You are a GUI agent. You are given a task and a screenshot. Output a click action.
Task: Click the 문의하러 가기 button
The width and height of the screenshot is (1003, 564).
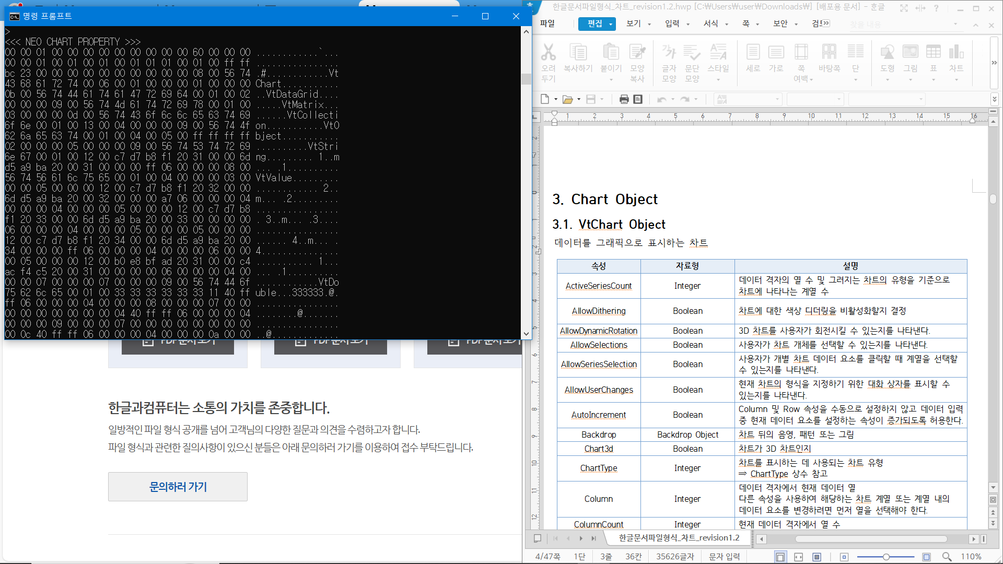(x=178, y=487)
